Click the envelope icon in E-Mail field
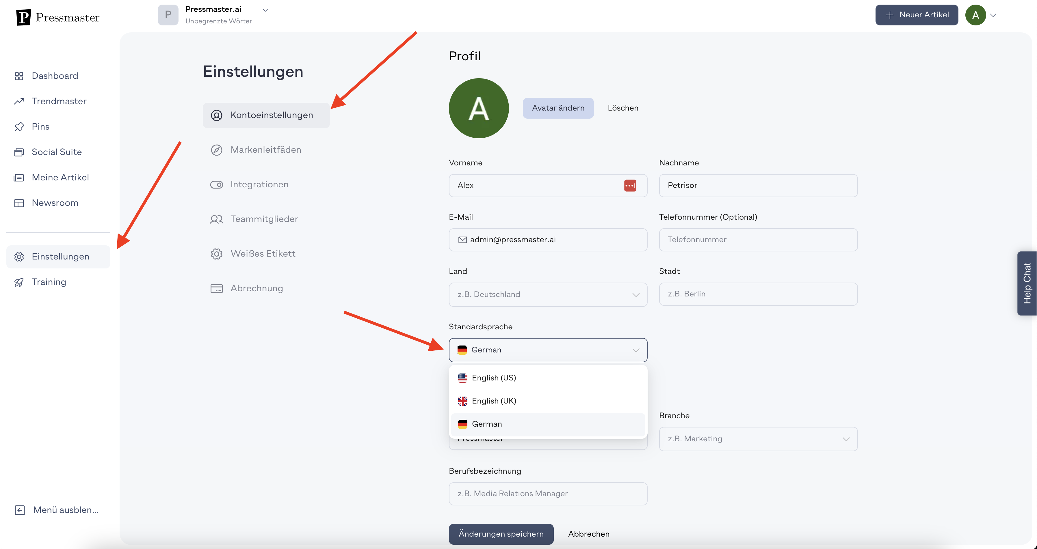The height and width of the screenshot is (549, 1037). pos(462,240)
